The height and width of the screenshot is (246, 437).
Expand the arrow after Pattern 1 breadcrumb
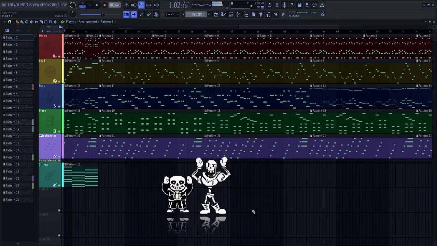pos(115,22)
